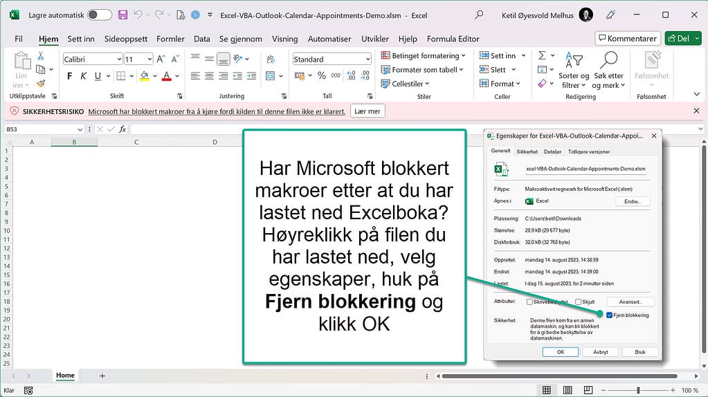Check the Fjern blokkering checkbox
The height and width of the screenshot is (397, 708).
point(609,315)
